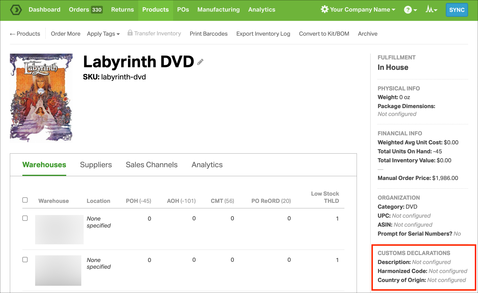Screen dimensions: 478x293
Task: Select Products in top navigation
Action: 155,10
